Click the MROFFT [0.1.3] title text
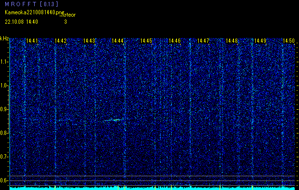Screen dimensions: 299x190 pyautogui.click(x=31, y=4)
